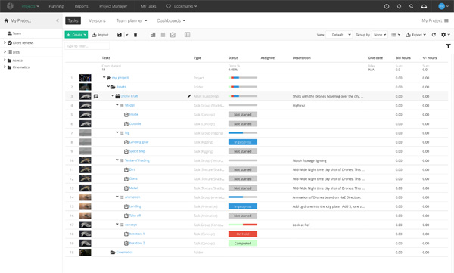Screen dimensions: 454x273
Task: Open the Reports menu item
Action: [x=82, y=6]
